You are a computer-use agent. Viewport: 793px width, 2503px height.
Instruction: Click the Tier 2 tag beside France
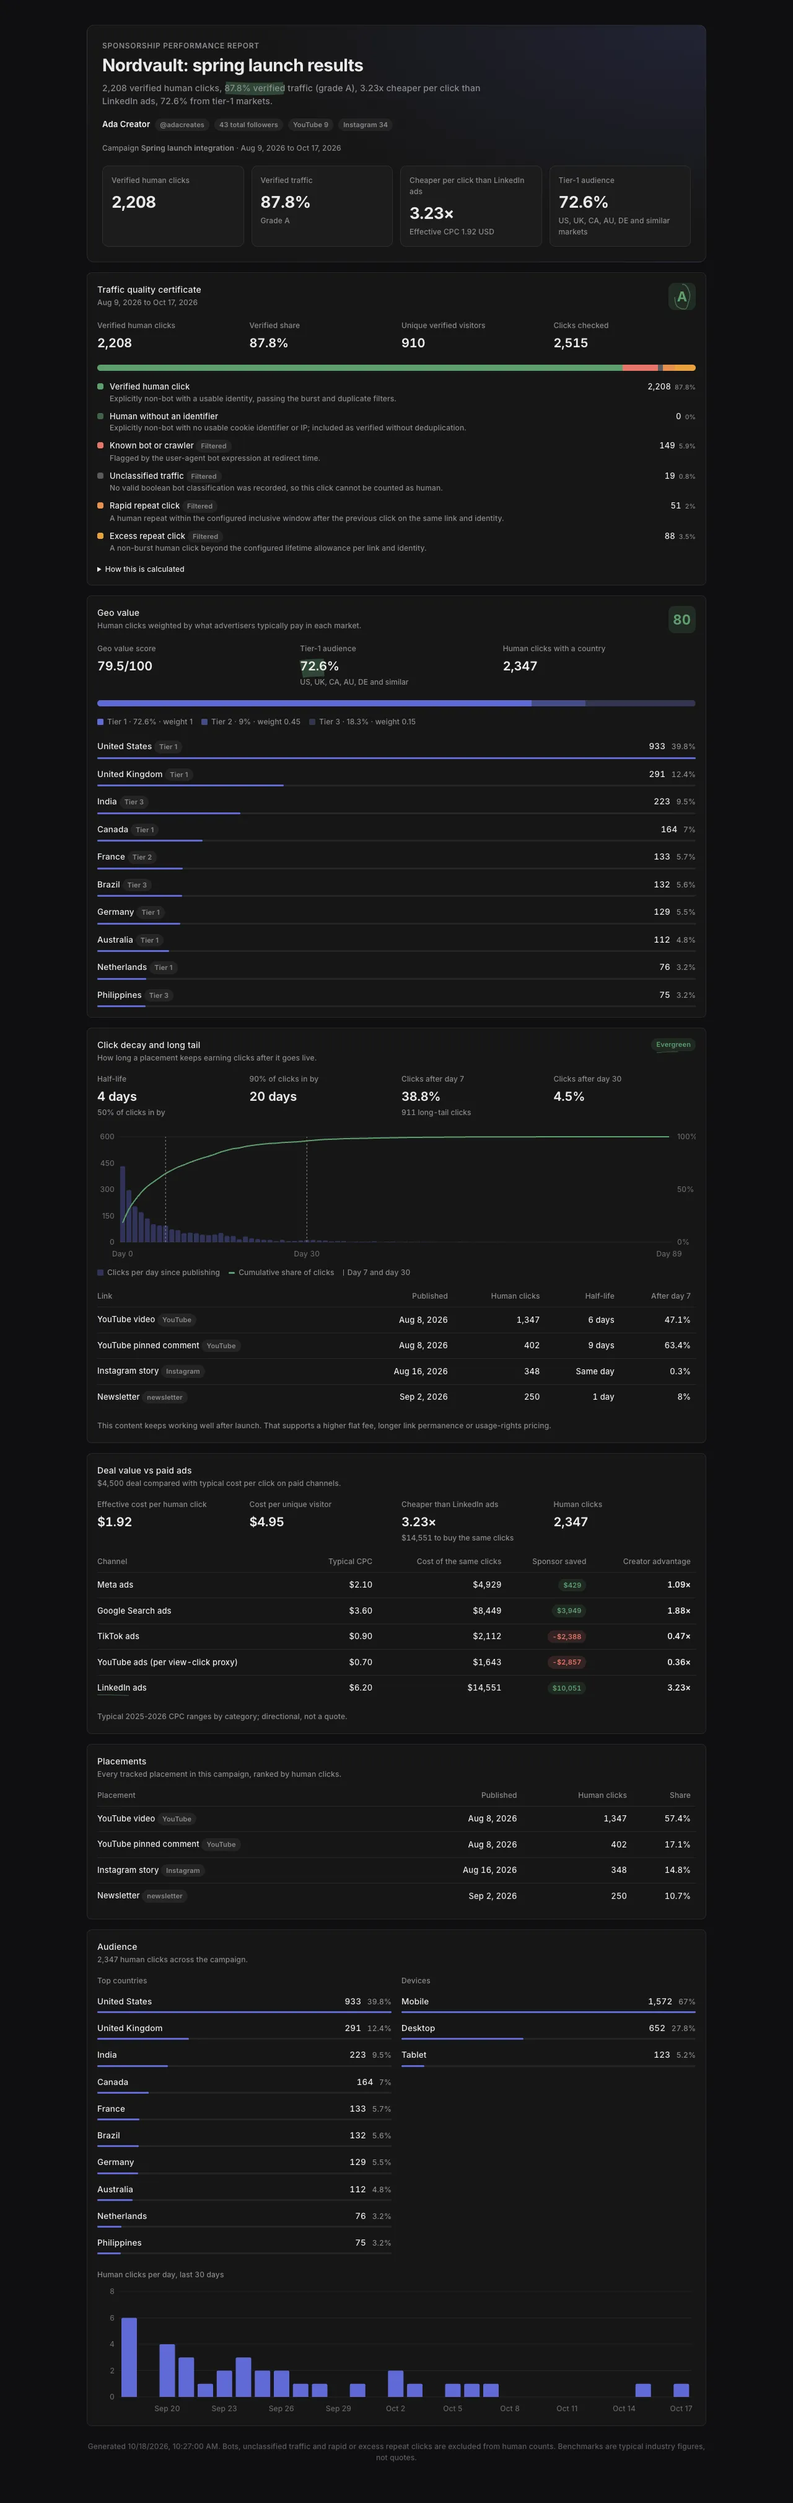pos(142,857)
